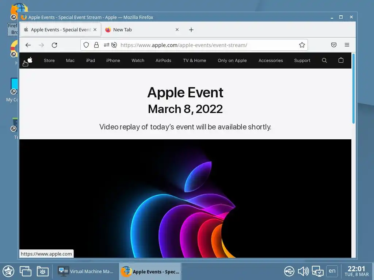Open a new tab with the plus button
Screen dimensions: 374x280
click(191, 30)
